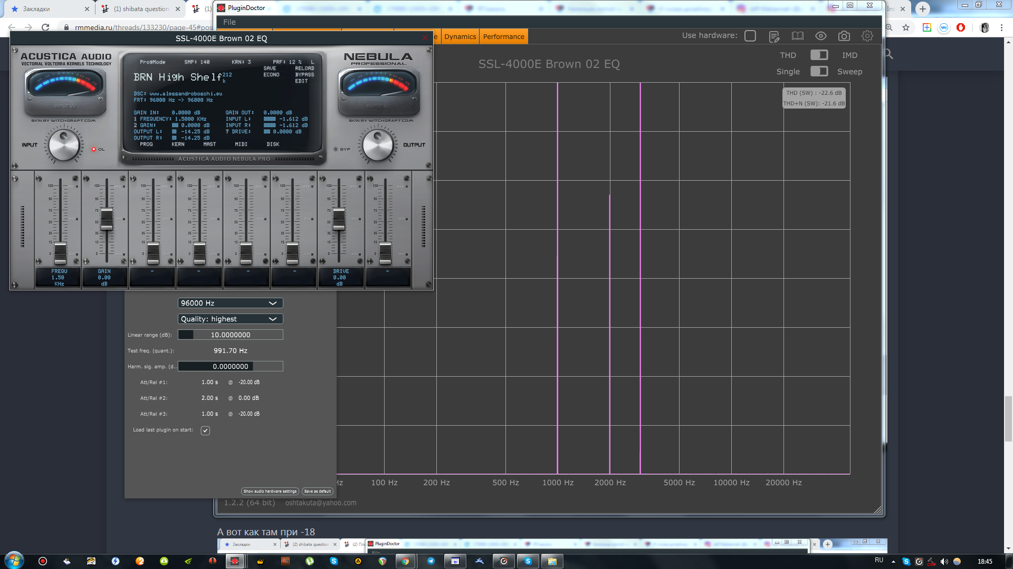Open the Chrome profile avatar
Image resolution: width=1013 pixels, height=569 pixels.
point(985,27)
